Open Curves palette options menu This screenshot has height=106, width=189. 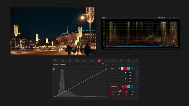[x=137, y=64]
